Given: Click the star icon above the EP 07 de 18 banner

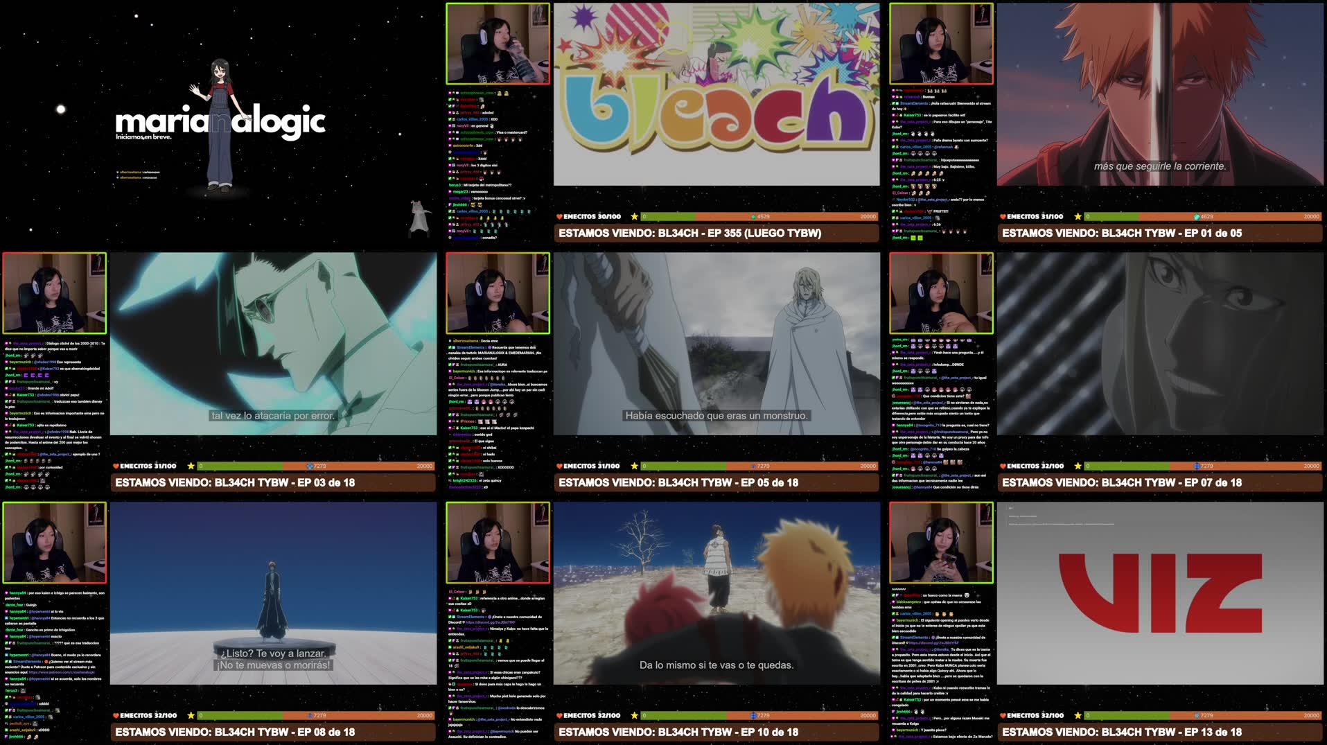Looking at the screenshot, I should click(x=1078, y=466).
